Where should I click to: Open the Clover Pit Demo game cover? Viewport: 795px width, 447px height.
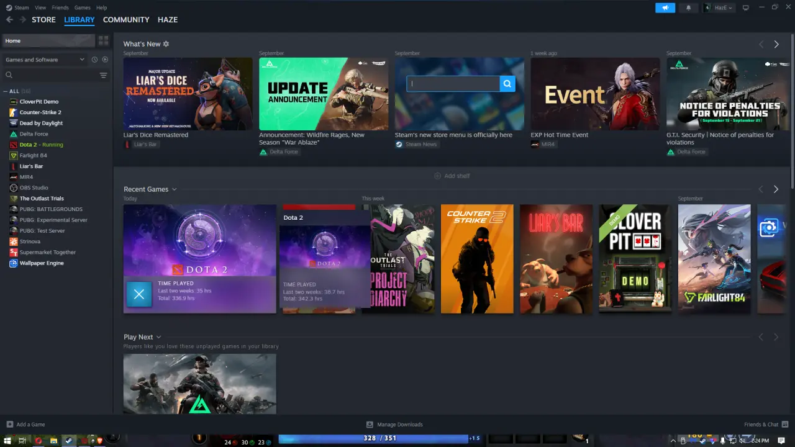(635, 259)
